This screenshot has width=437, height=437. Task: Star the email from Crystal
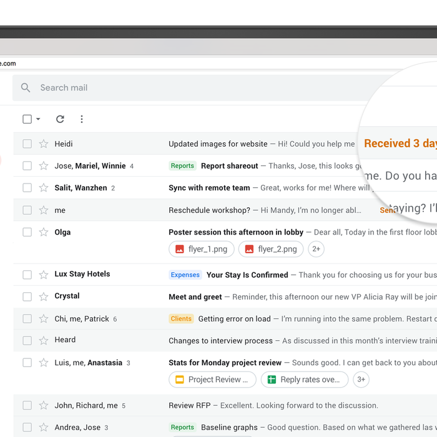pyautogui.click(x=44, y=297)
